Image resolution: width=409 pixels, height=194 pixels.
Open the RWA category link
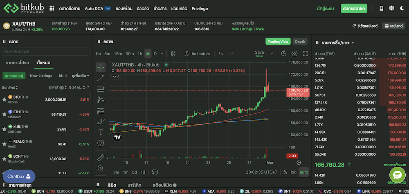261,29
